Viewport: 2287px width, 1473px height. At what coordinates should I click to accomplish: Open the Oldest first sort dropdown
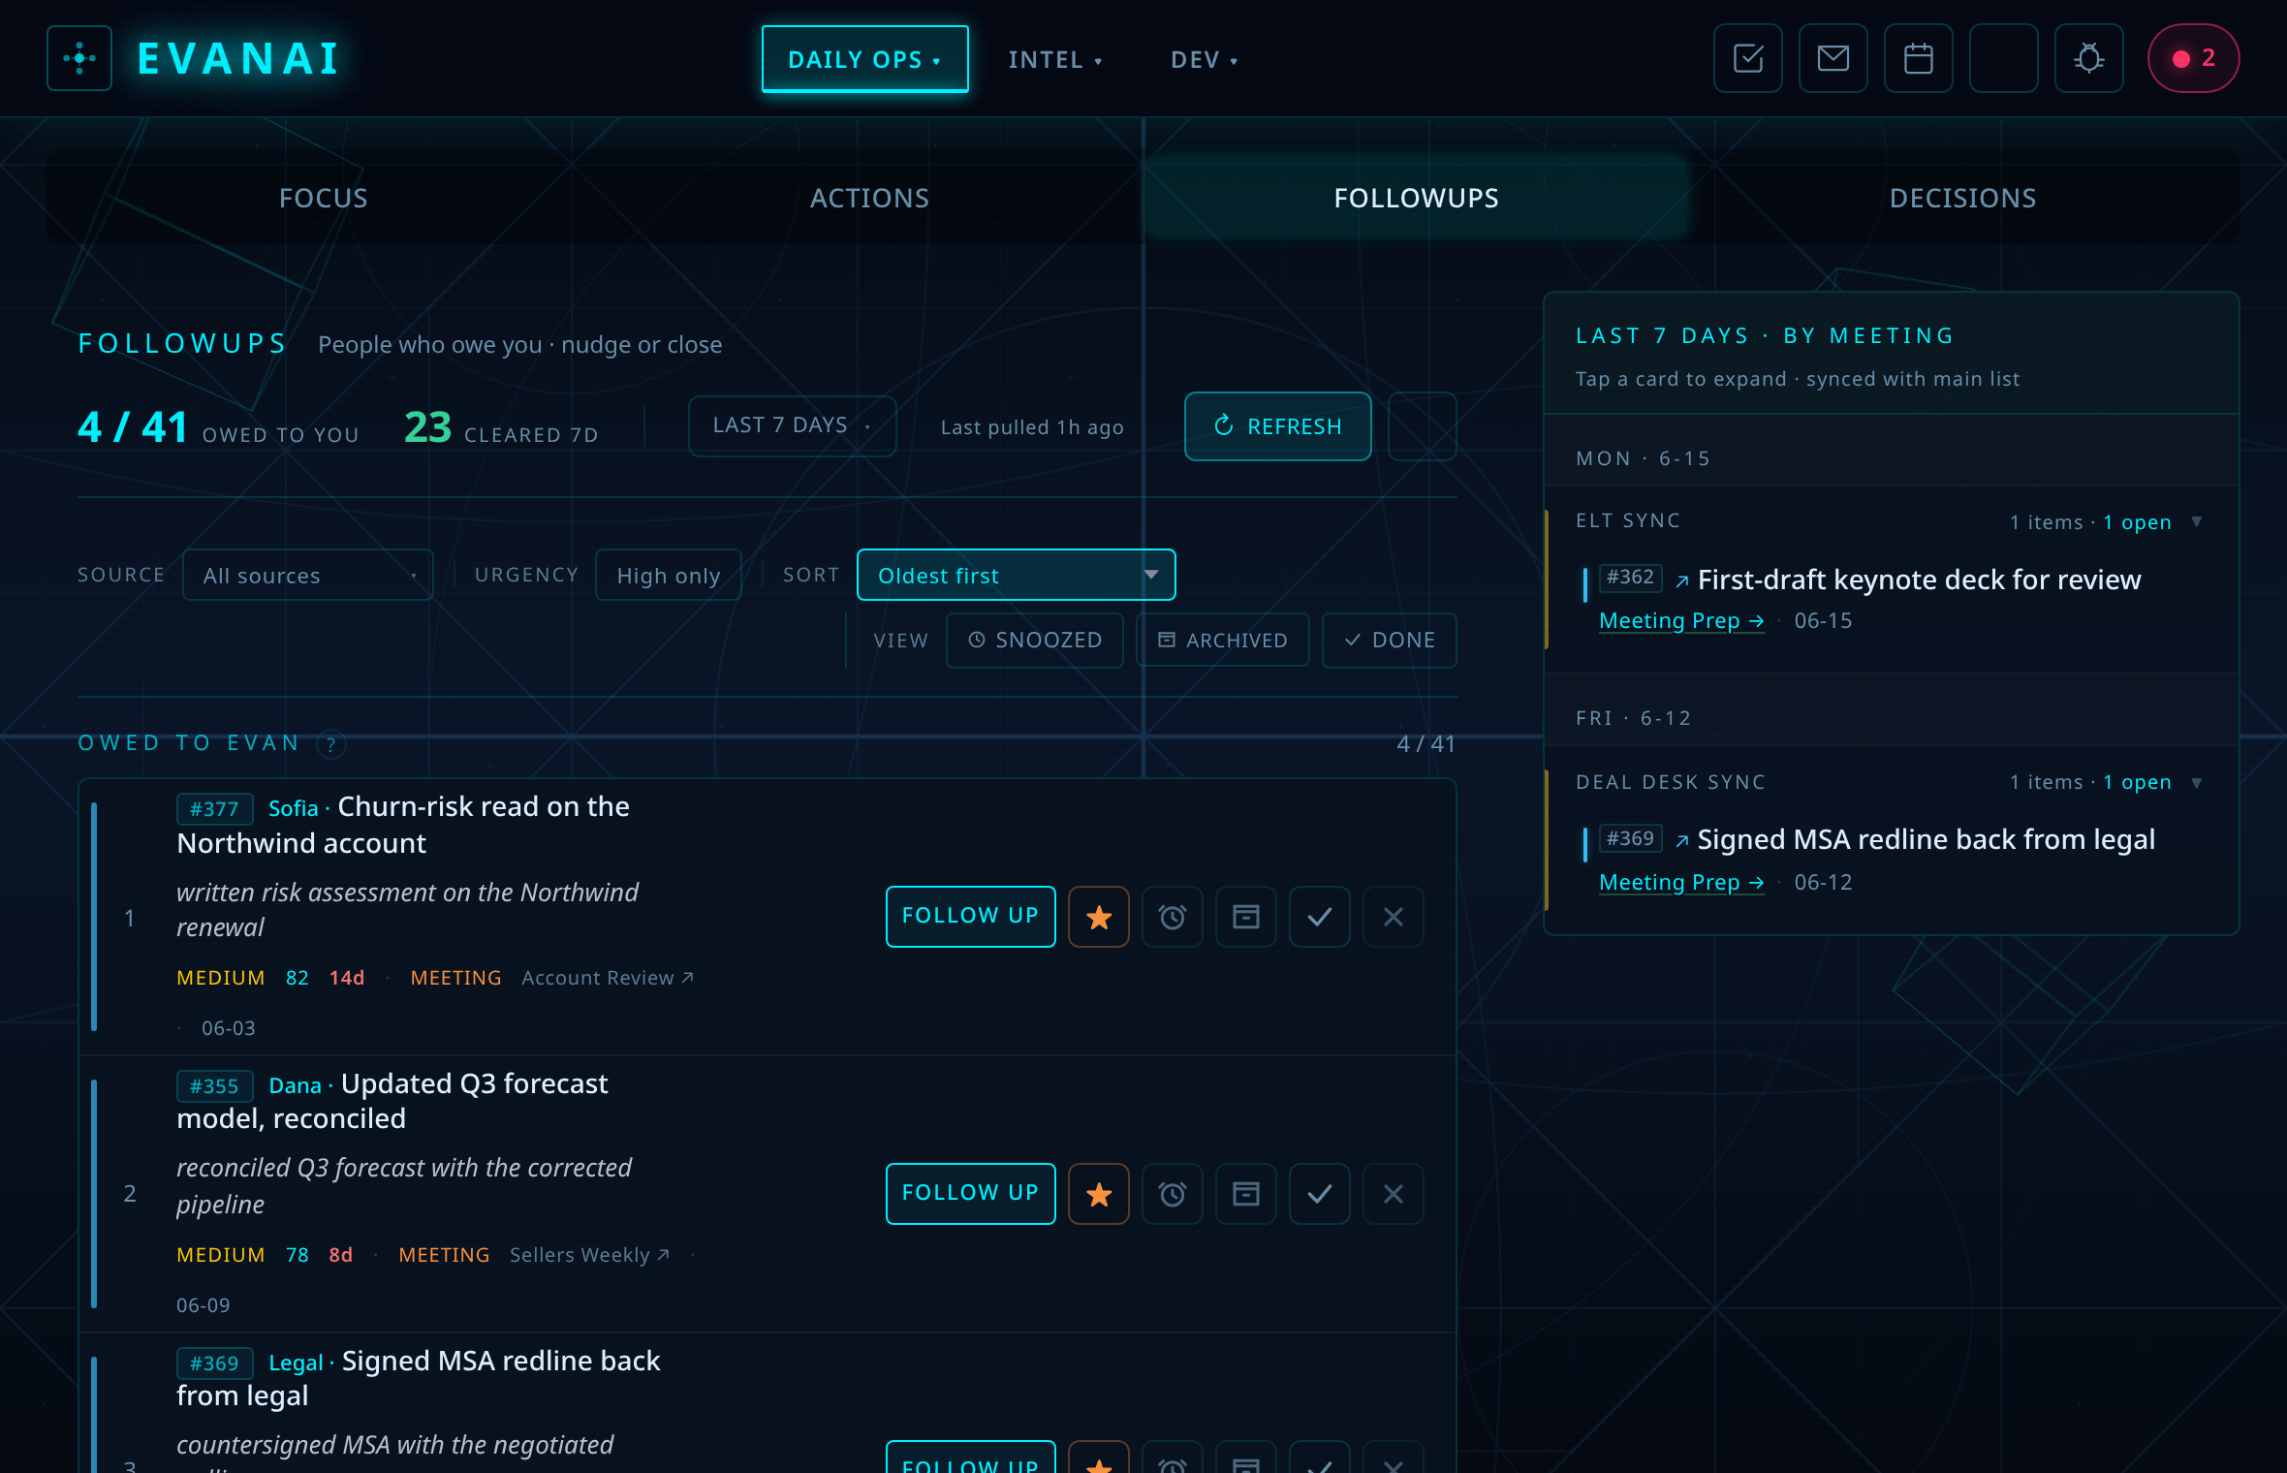pyautogui.click(x=1017, y=576)
